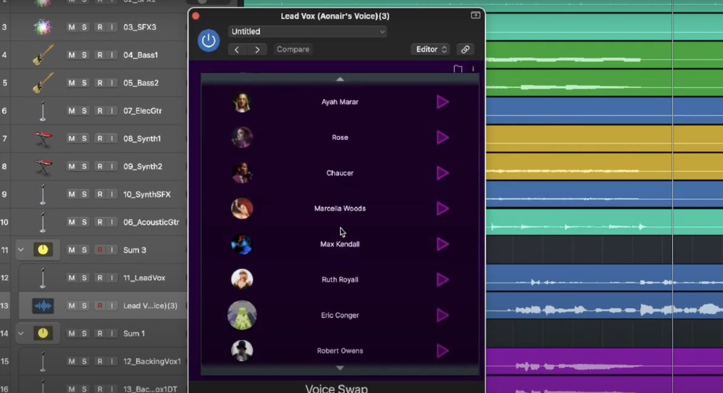Go to next preset with right arrow
723x393 pixels.
[257, 50]
